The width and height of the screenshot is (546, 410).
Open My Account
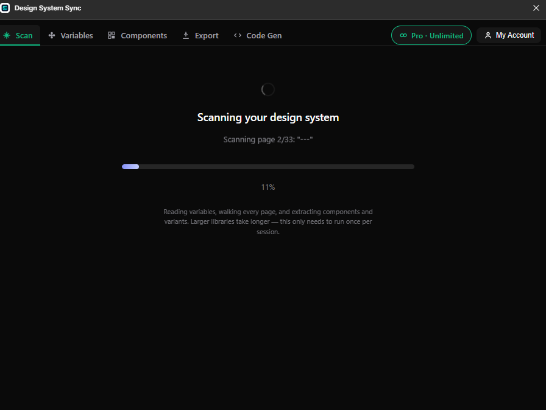point(509,35)
